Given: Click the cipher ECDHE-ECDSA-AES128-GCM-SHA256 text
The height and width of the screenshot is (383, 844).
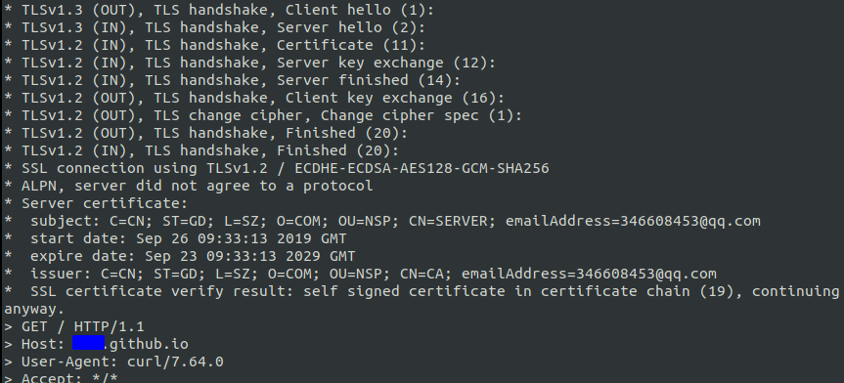Looking at the screenshot, I should (x=422, y=168).
